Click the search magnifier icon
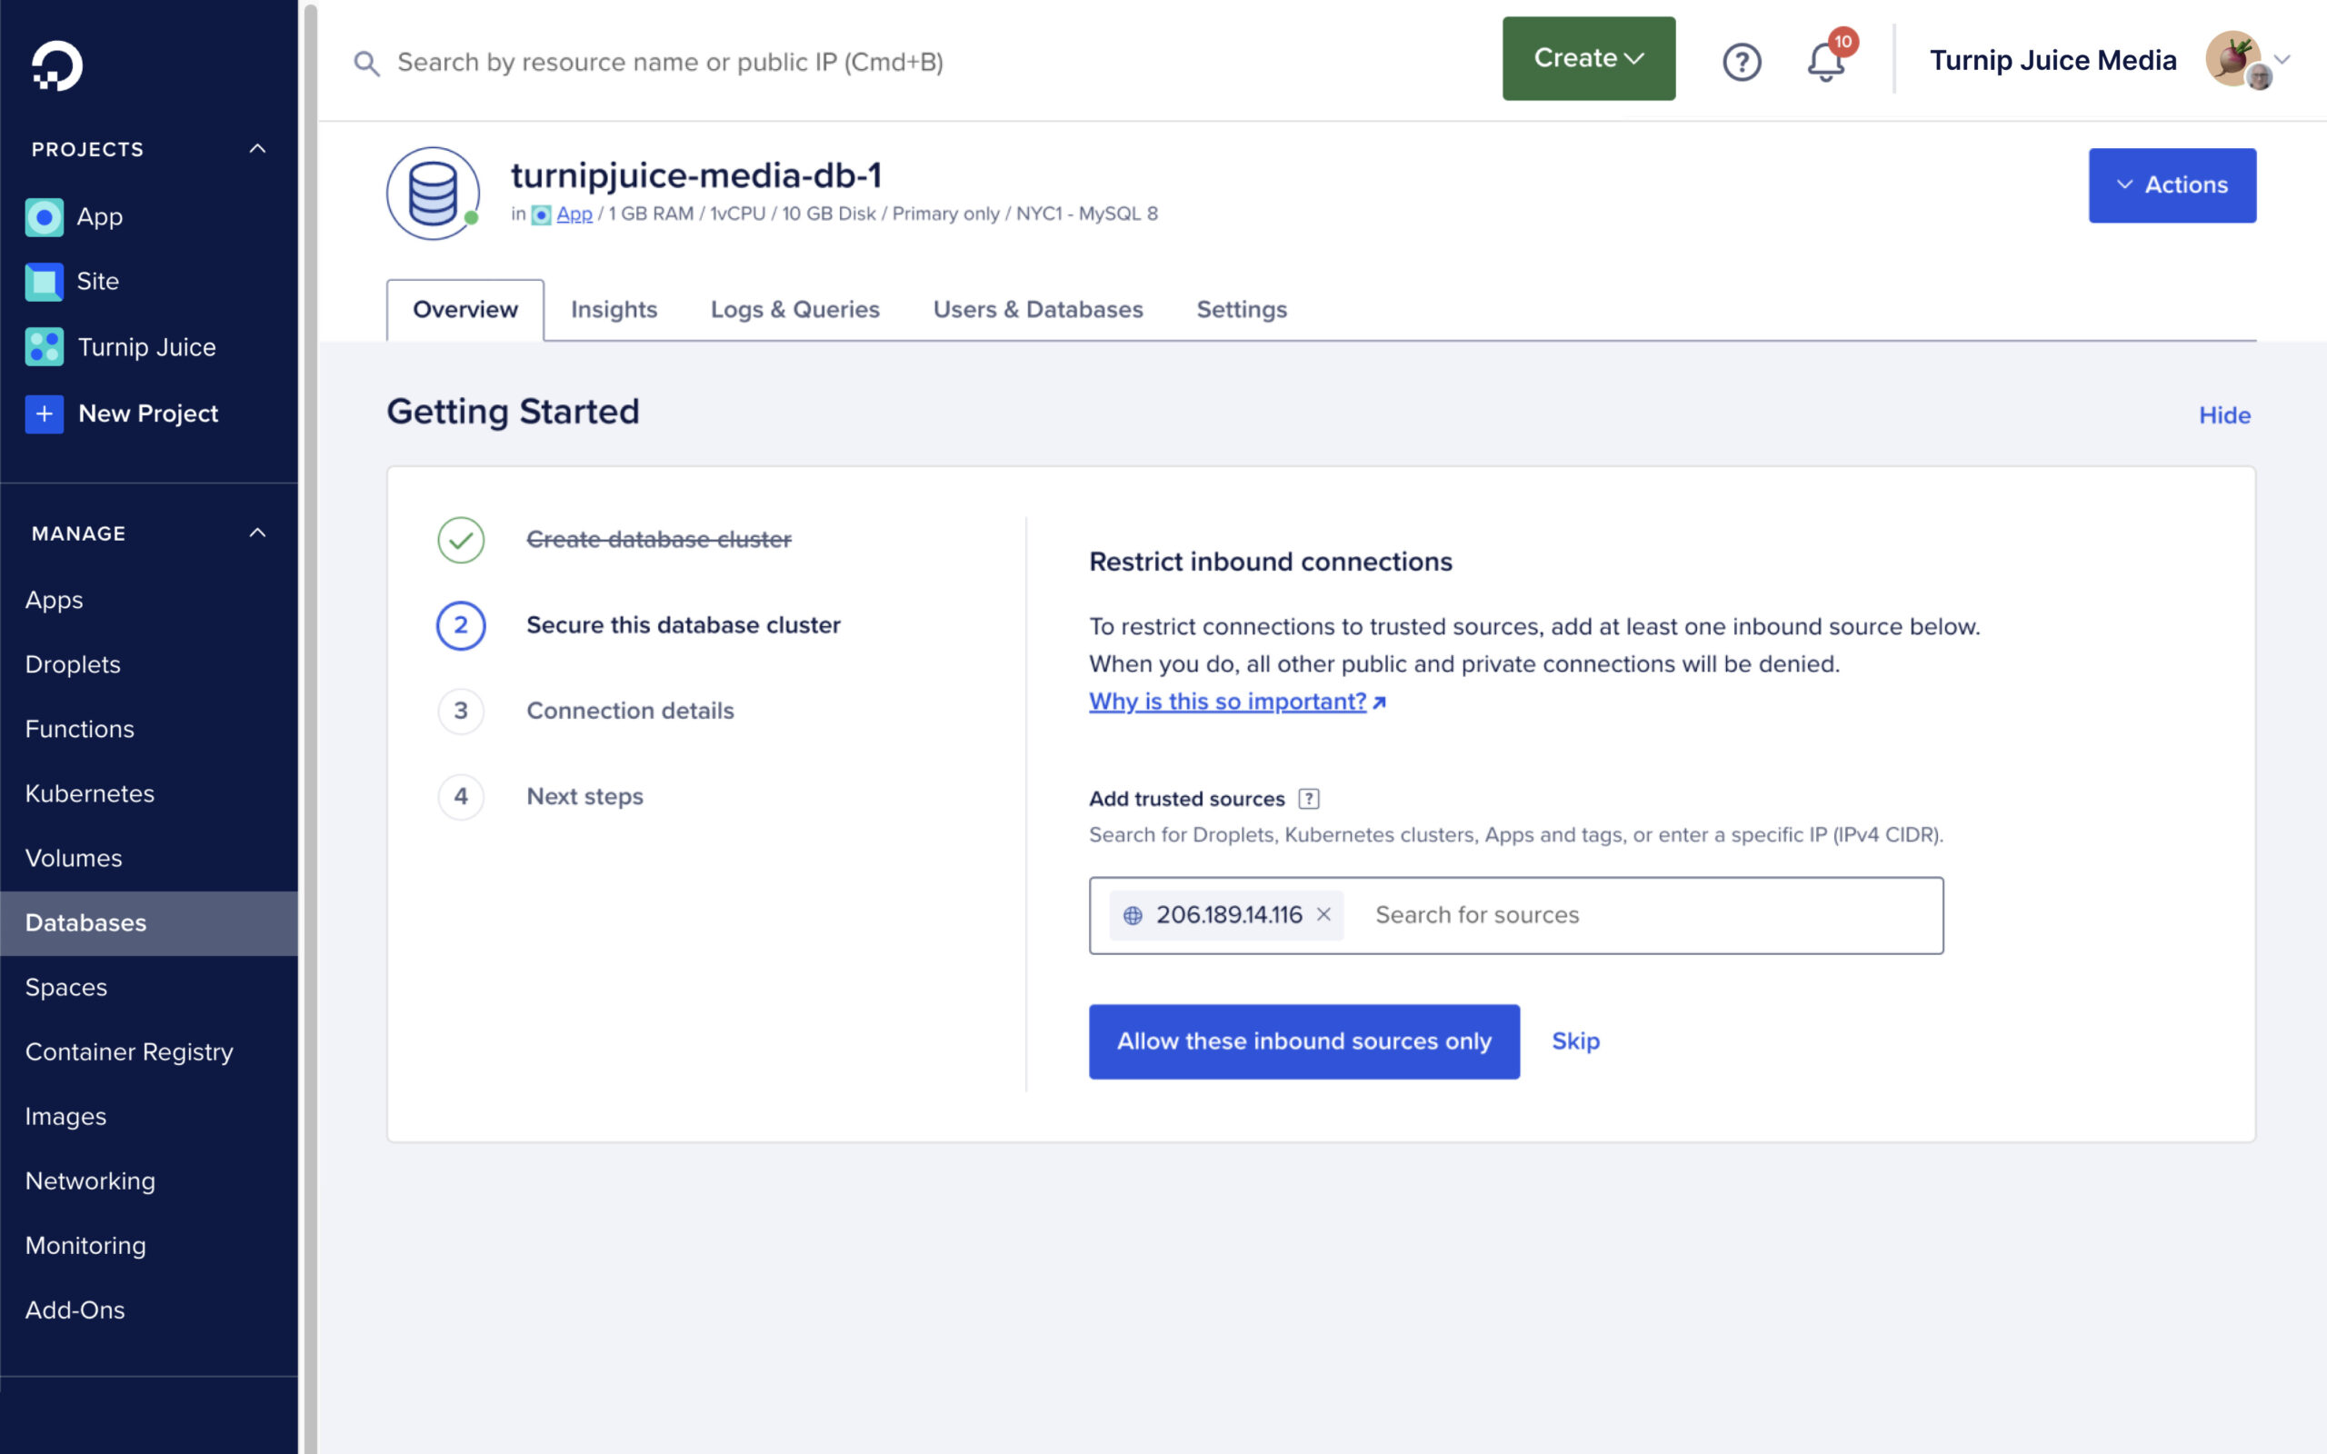 [366, 64]
